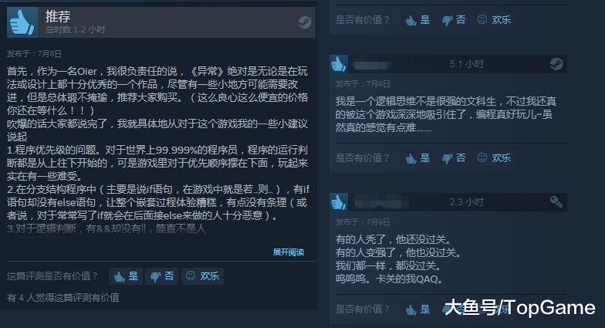The image size is (605, 328).
Task: Vote 是 on the main Oier review
Action: 126,276
